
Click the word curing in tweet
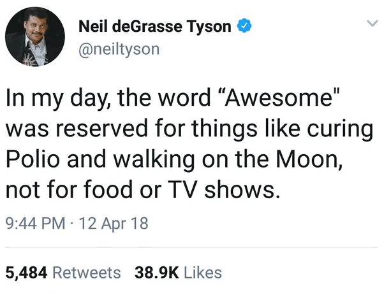pyautogui.click(x=340, y=130)
